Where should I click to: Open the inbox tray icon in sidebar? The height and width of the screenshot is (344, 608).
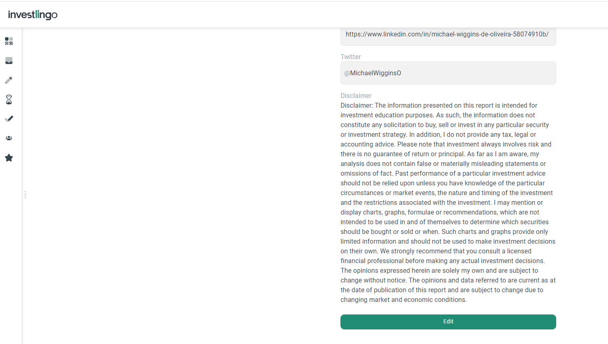tap(9, 61)
